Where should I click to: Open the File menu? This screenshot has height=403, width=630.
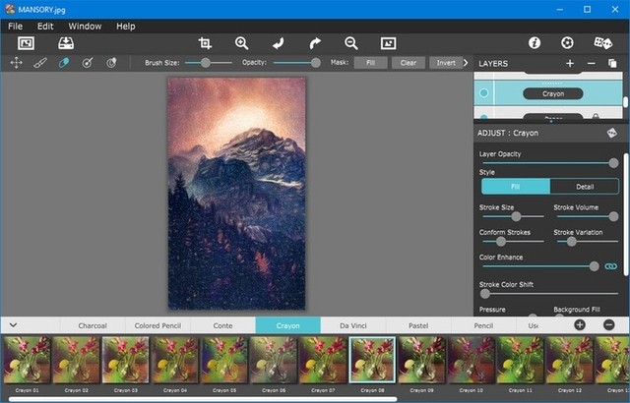[x=15, y=26]
